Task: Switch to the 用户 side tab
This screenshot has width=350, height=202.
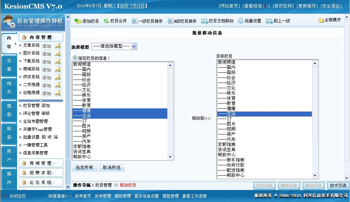Action: (x=9, y=155)
